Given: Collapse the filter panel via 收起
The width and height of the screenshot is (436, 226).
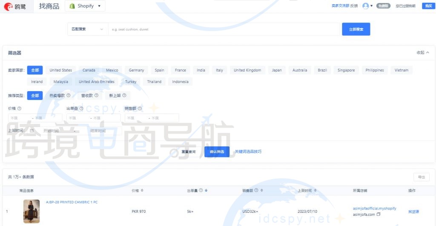Looking at the screenshot, I should coord(423,52).
